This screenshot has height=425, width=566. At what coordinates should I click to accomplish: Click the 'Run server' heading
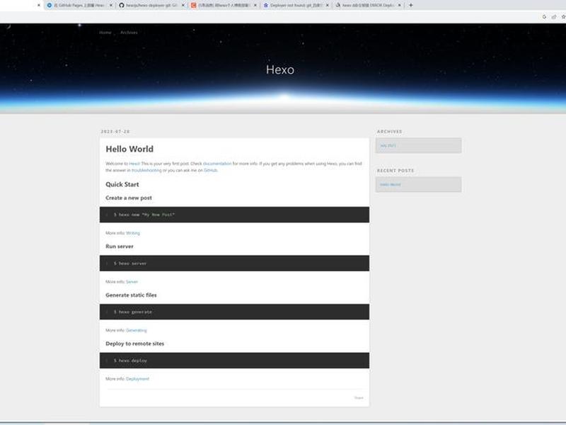click(x=120, y=246)
